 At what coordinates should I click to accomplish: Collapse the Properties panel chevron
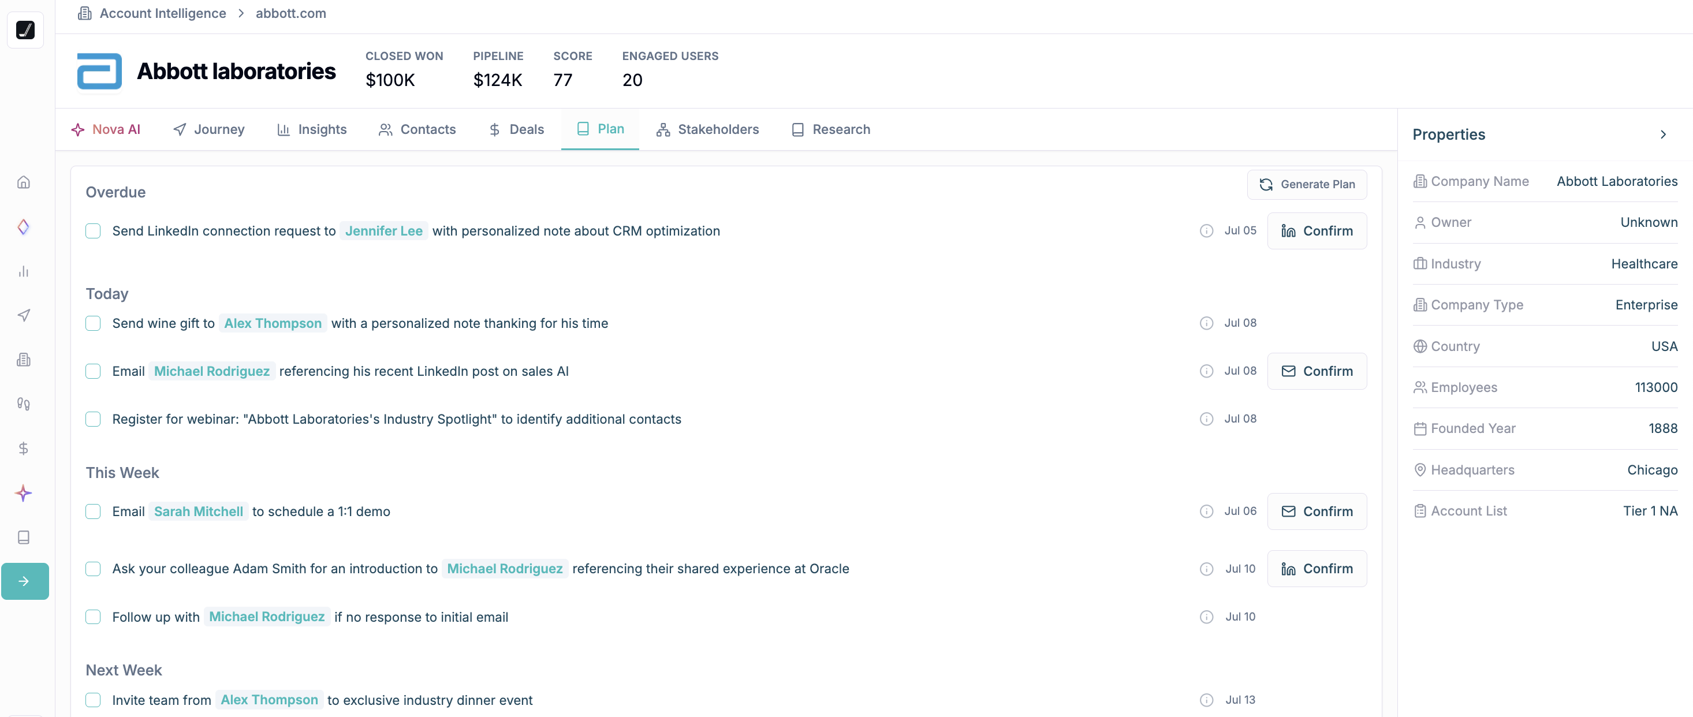pos(1663,135)
